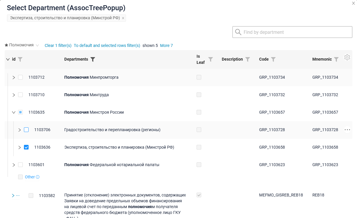The image size is (357, 218).
Task: Collapse row 1103635 Минстроя России
Action: point(14,112)
